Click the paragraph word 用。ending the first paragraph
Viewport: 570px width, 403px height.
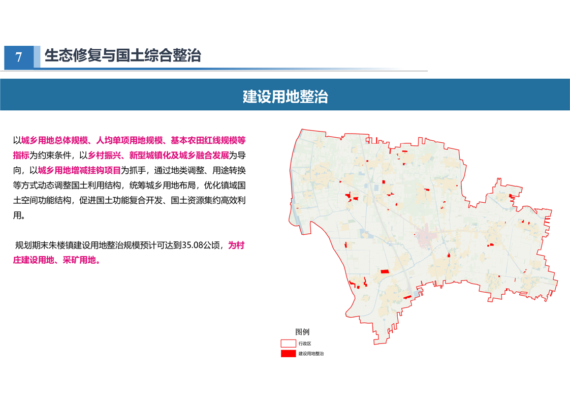point(18,215)
